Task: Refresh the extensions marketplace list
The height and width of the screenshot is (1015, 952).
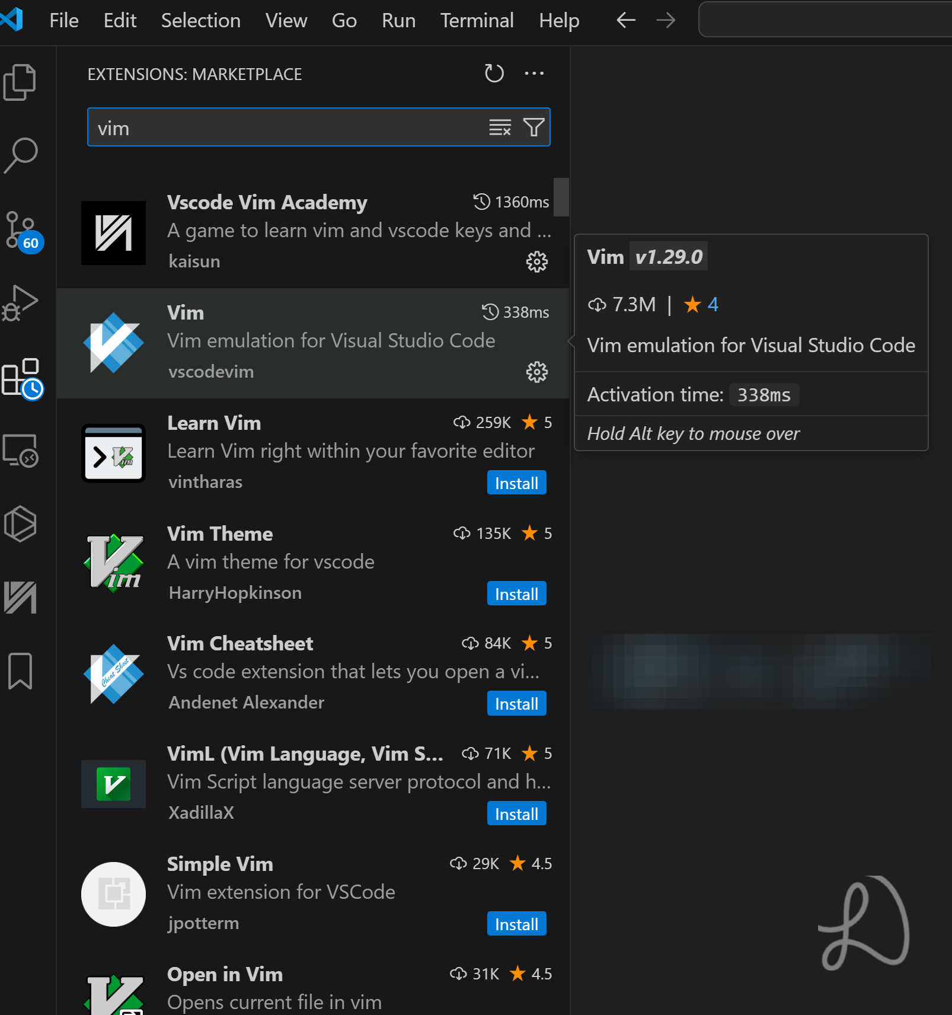Action: coord(494,74)
